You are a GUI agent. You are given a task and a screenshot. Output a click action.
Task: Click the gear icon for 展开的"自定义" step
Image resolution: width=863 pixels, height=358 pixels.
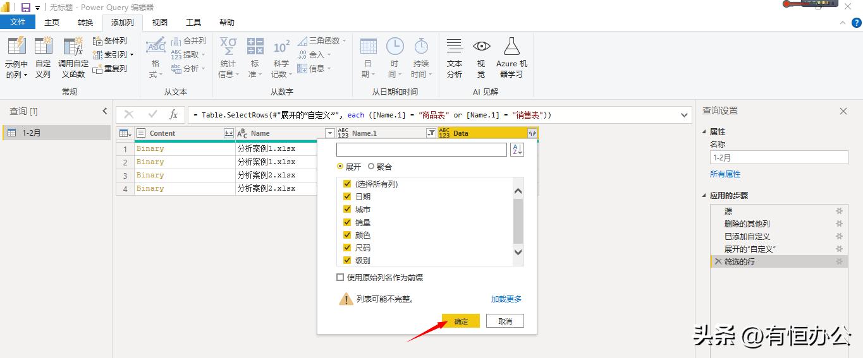tap(840, 249)
